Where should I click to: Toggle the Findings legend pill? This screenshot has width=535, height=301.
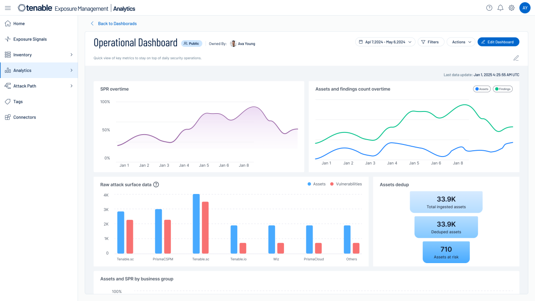pyautogui.click(x=502, y=89)
